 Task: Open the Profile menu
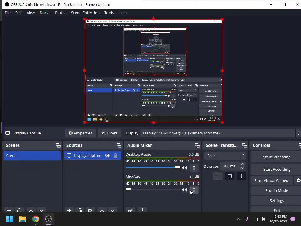(61, 13)
